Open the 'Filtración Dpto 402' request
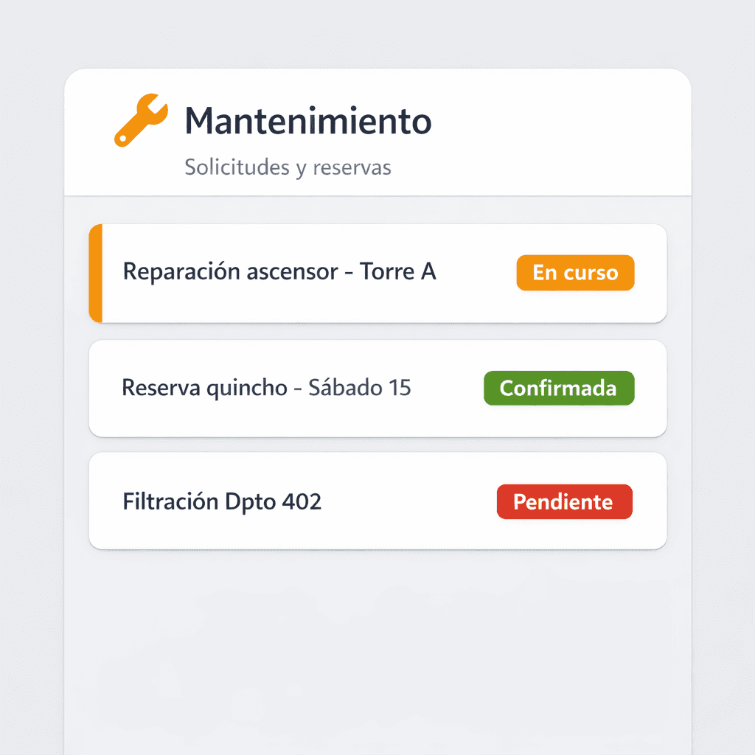 [222, 501]
